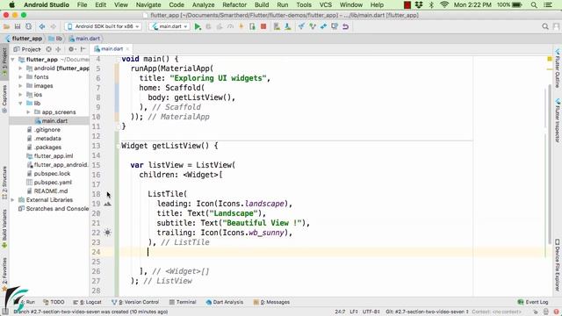Open the Android SDK device selector dropdown
This screenshot has width=562, height=316.
104,26
